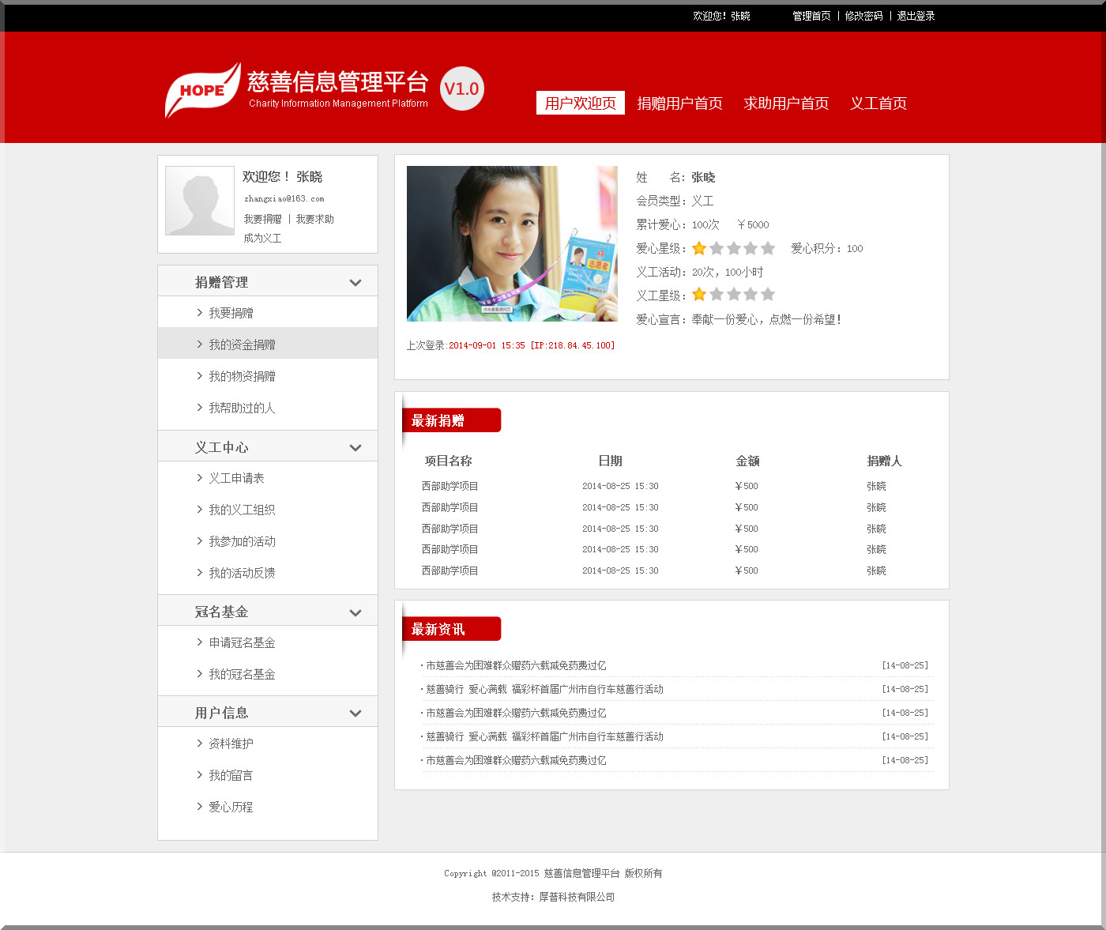The width and height of the screenshot is (1106, 930).
Task: Click the first gold star in 义工星级
Action: point(699,295)
